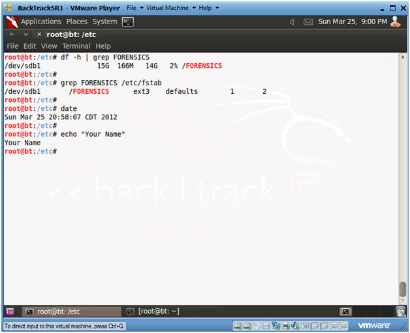Click the "Your Name" output line
The image size is (410, 333).
point(22,143)
